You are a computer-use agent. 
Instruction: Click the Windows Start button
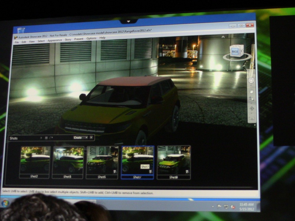5,203
